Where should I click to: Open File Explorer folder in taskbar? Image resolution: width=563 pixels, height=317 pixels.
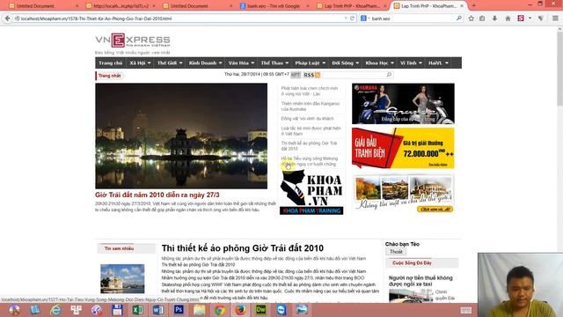pyautogui.click(x=199, y=310)
